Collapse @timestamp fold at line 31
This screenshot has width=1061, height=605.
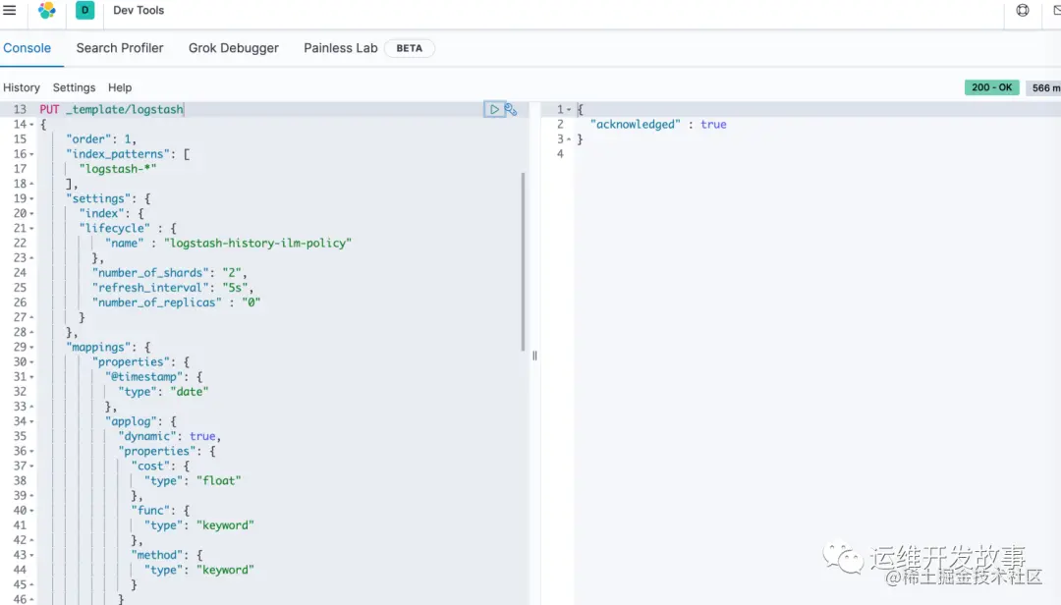(x=31, y=377)
